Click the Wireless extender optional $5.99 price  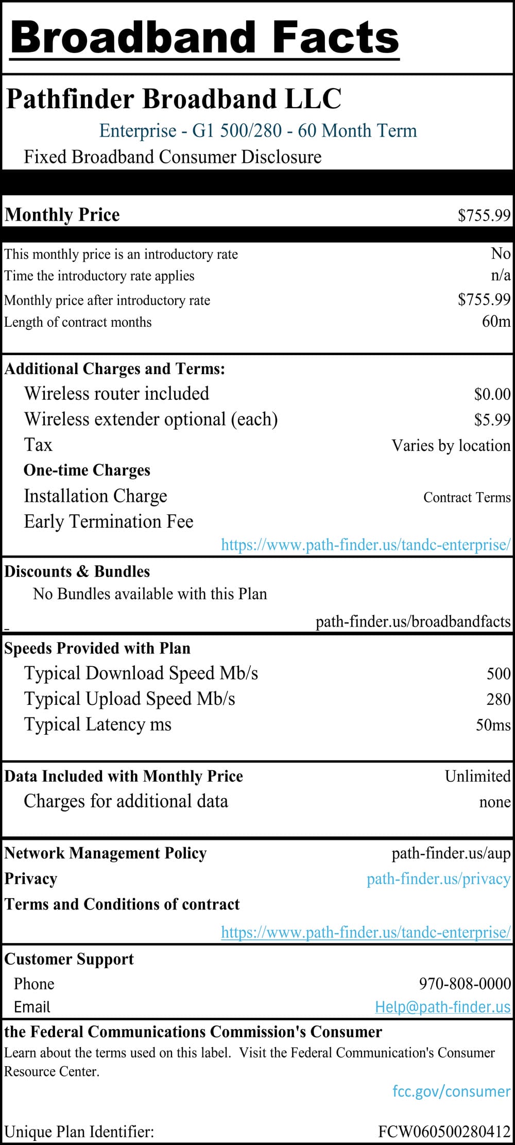point(492,419)
